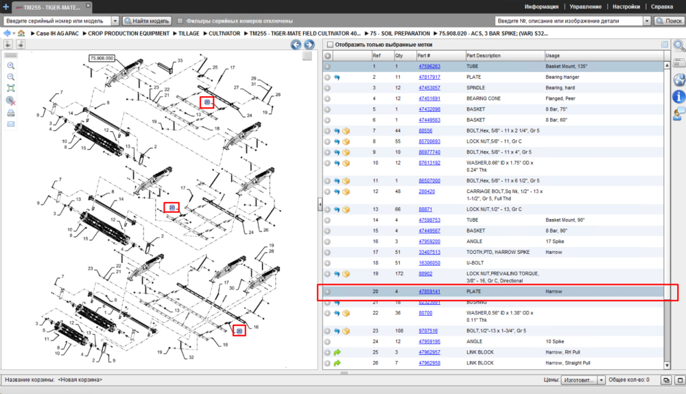Clear highlighted callouts in the diagram
686x394 pixels.
tap(11, 101)
